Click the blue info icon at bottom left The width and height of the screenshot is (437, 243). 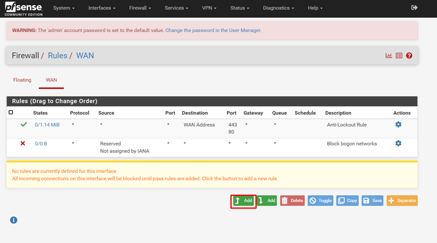click(13, 220)
